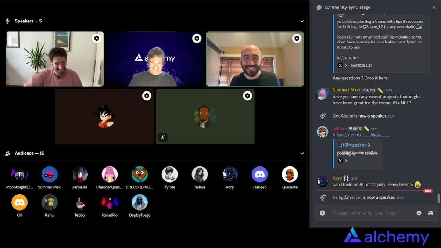Click Rory username in chat
The height and width of the screenshot is (248, 441).
coord(337,178)
